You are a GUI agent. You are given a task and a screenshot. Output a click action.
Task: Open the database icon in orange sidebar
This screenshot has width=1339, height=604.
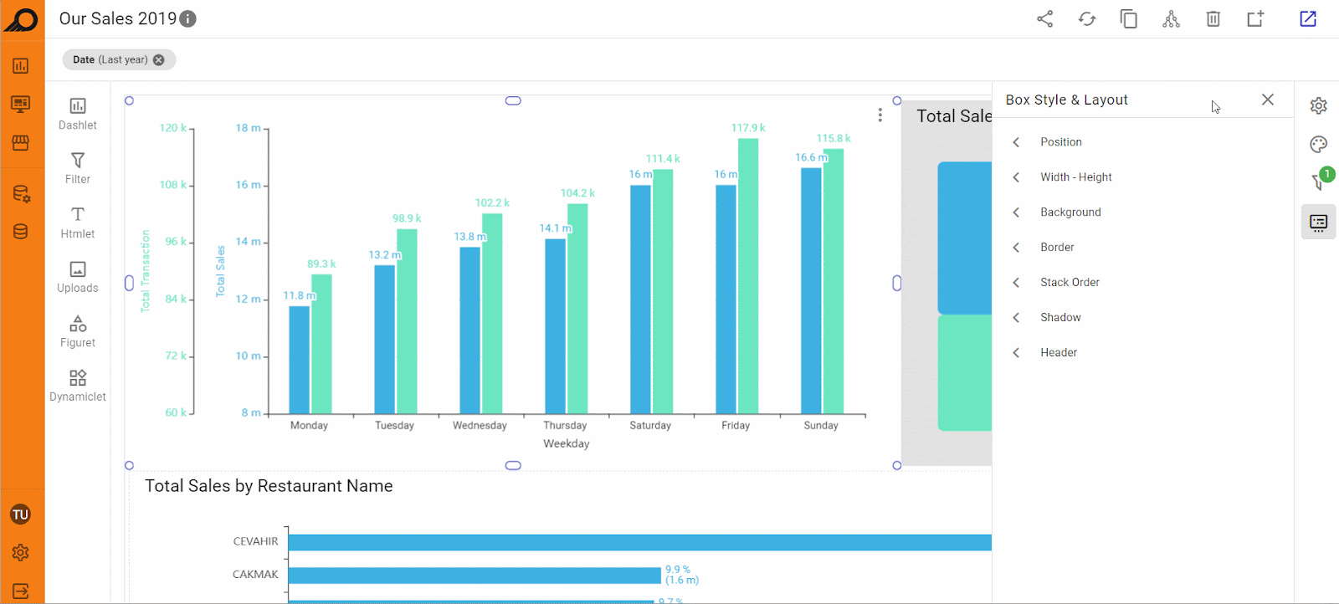pyautogui.click(x=21, y=232)
